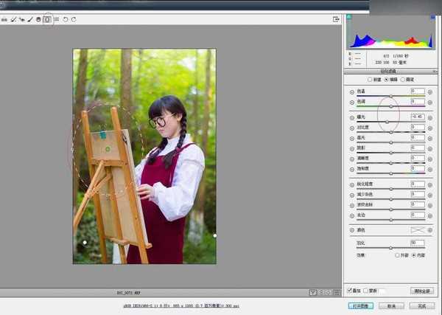Click the 颜色 color swatch box
The height and width of the screenshot is (315, 442).
[x=418, y=230]
